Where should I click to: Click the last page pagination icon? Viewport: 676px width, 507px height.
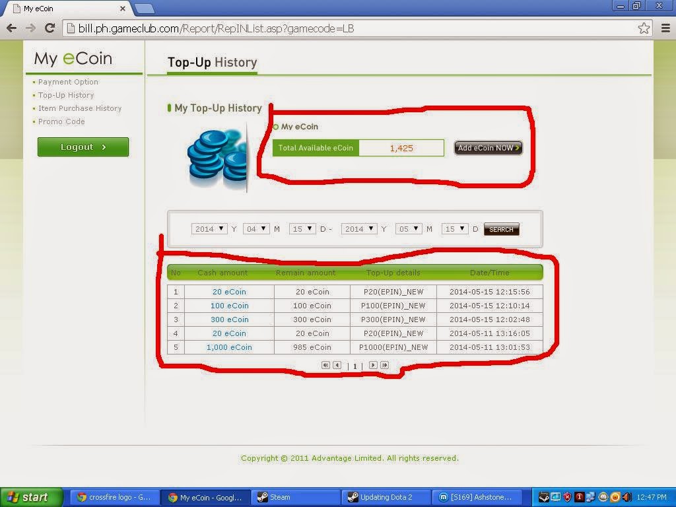pyautogui.click(x=385, y=365)
